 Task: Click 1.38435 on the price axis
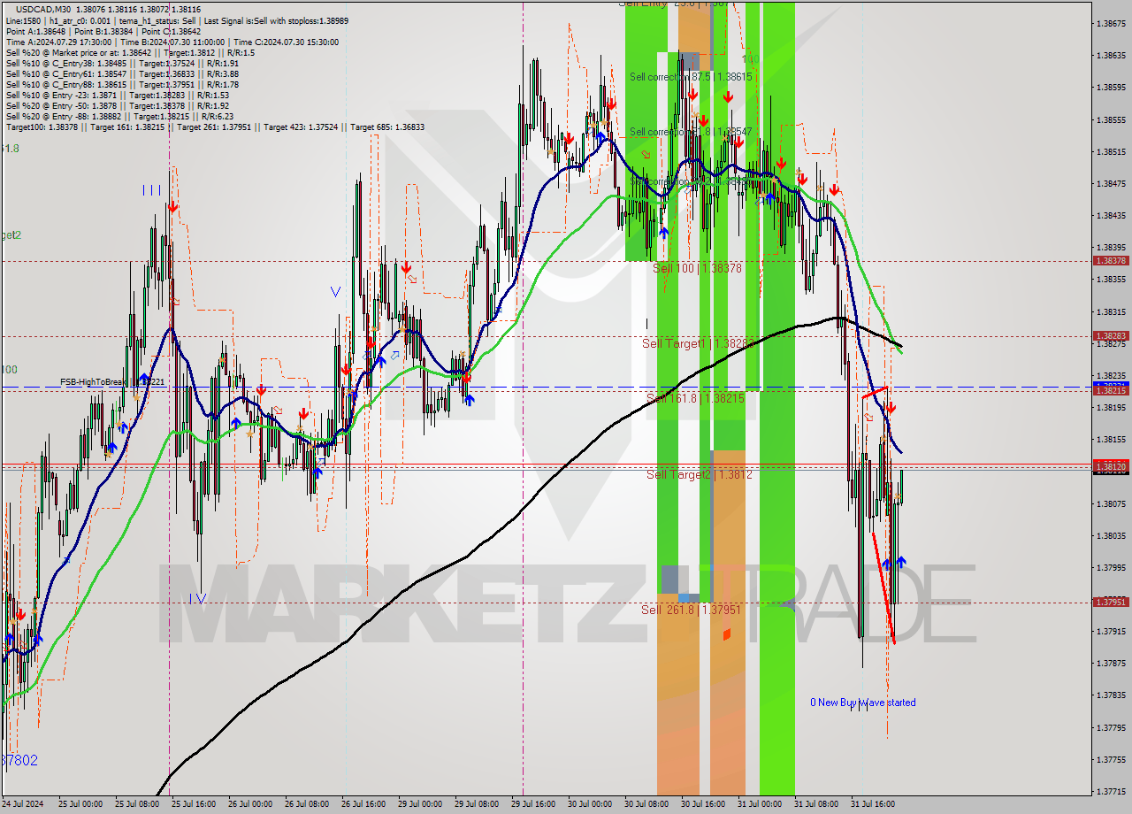pos(1111,215)
